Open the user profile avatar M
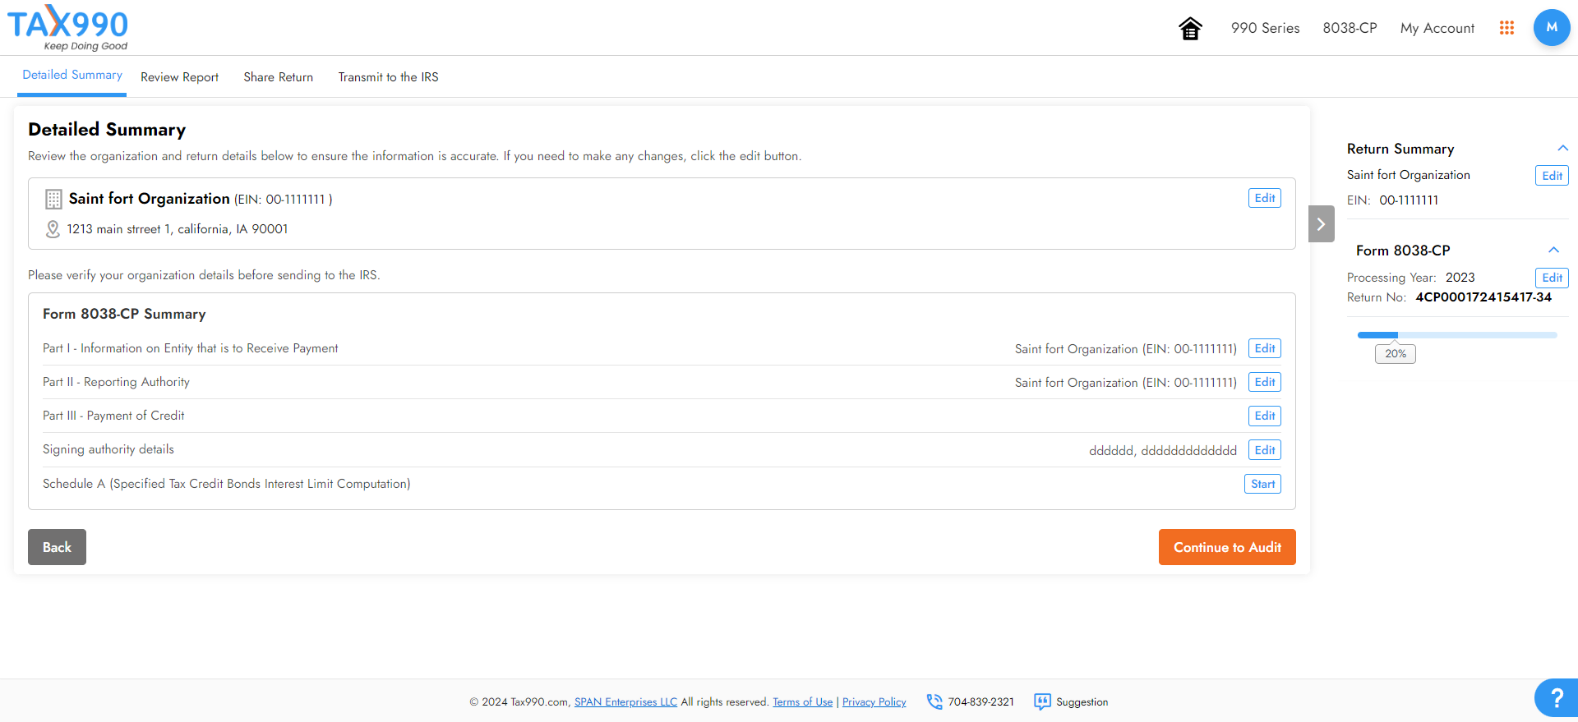 [1551, 28]
